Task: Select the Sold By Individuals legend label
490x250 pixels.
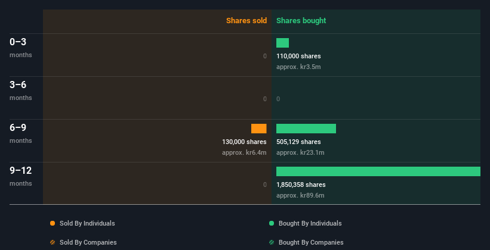Action: click(x=87, y=223)
